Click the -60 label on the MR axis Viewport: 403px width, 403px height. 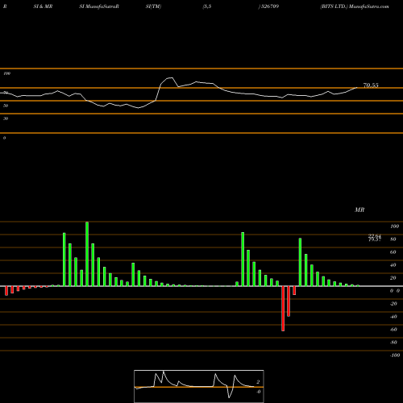pos(393,330)
